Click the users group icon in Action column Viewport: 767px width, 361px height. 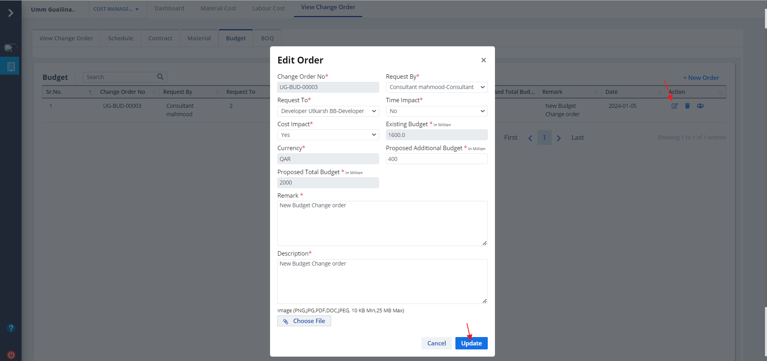(x=700, y=106)
